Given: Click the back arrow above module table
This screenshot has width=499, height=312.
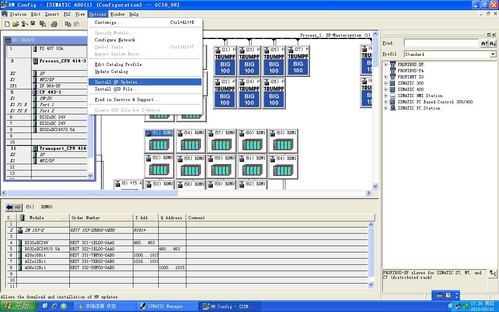Looking at the screenshot, I should [10, 207].
